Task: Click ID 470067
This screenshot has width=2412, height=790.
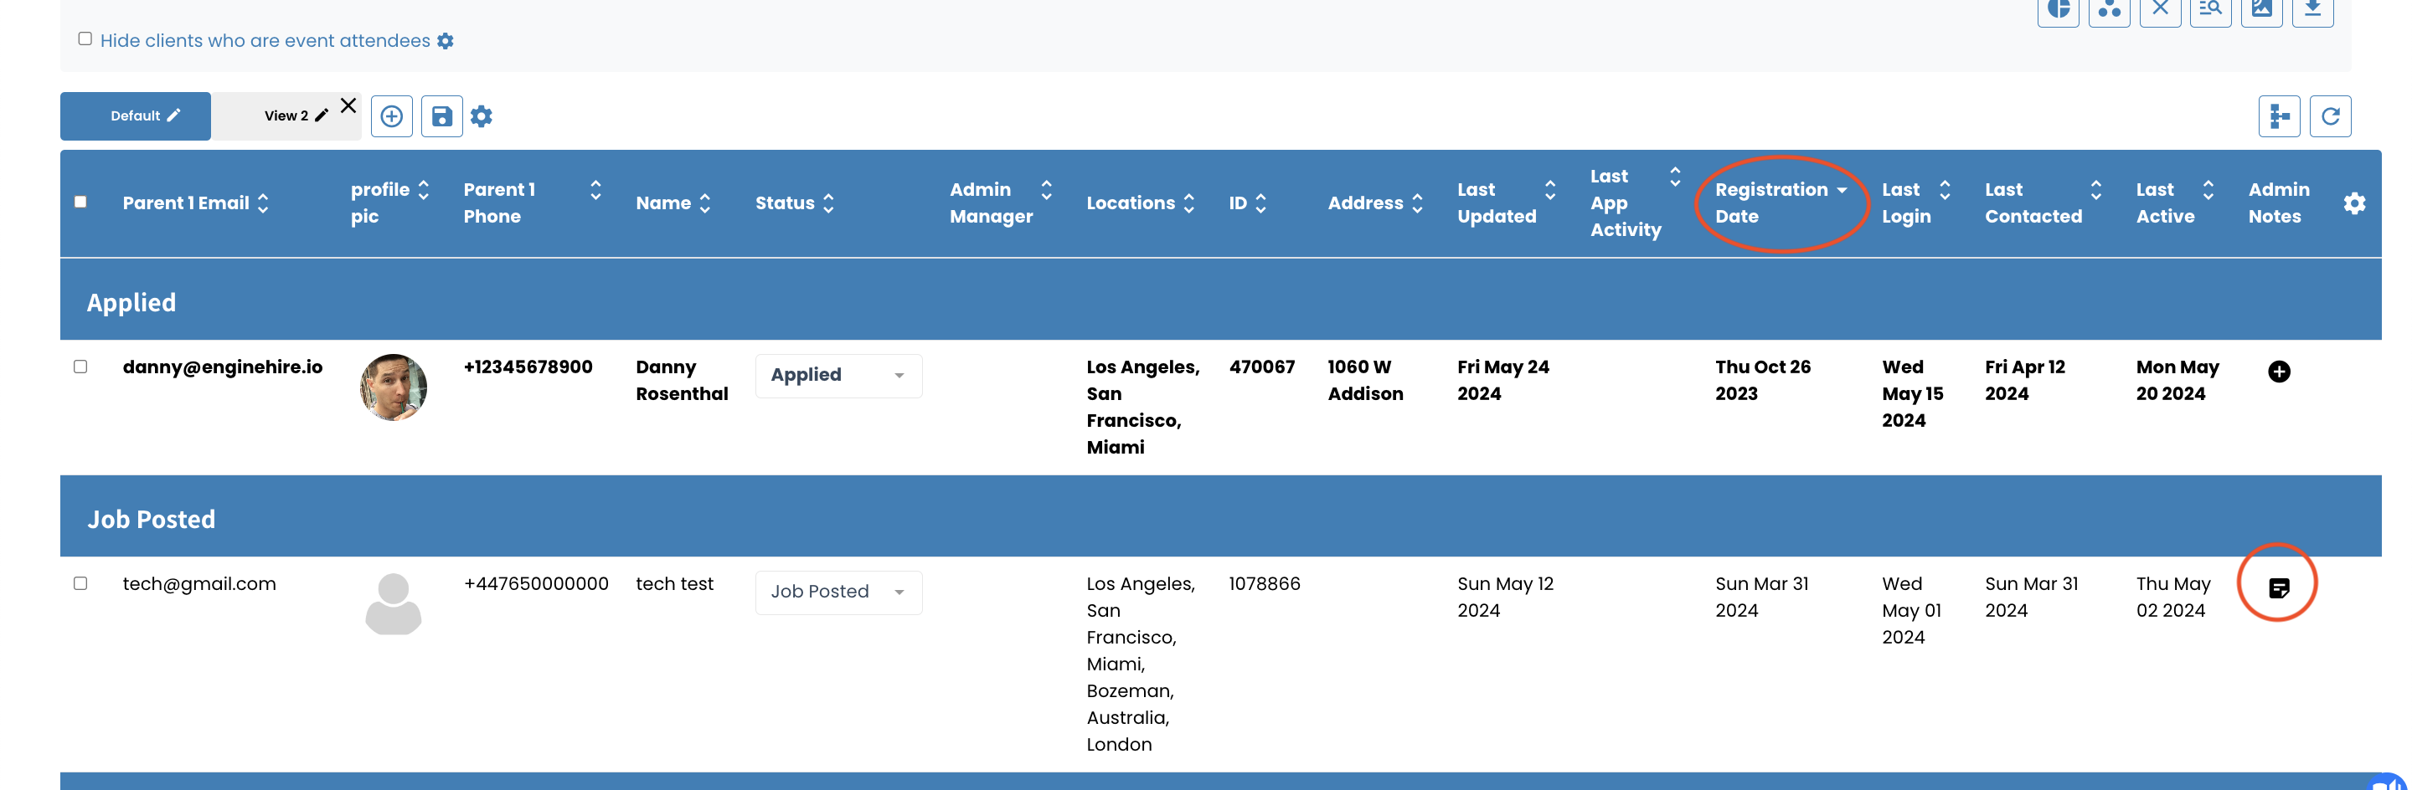Action: tap(1261, 367)
